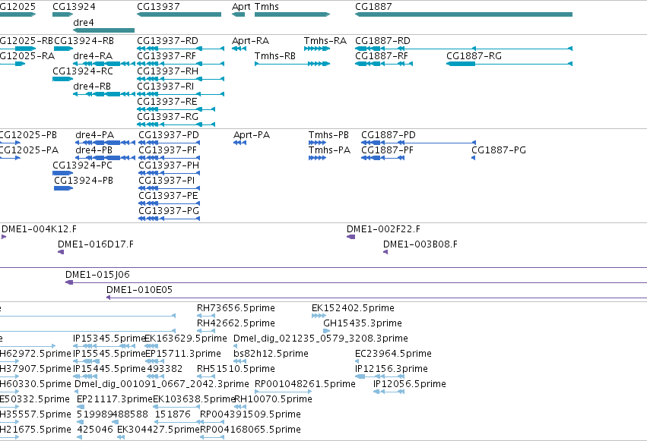Open protein CG13937-PF

click(x=168, y=151)
